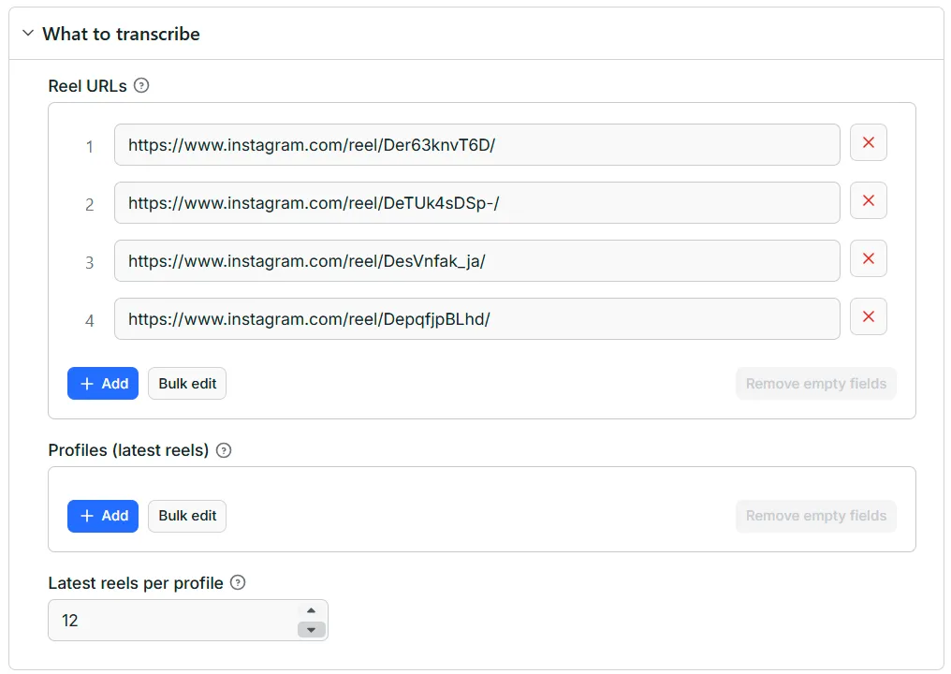Increase latest reels per profile count
This screenshot has height=674, width=951.
tap(311, 611)
